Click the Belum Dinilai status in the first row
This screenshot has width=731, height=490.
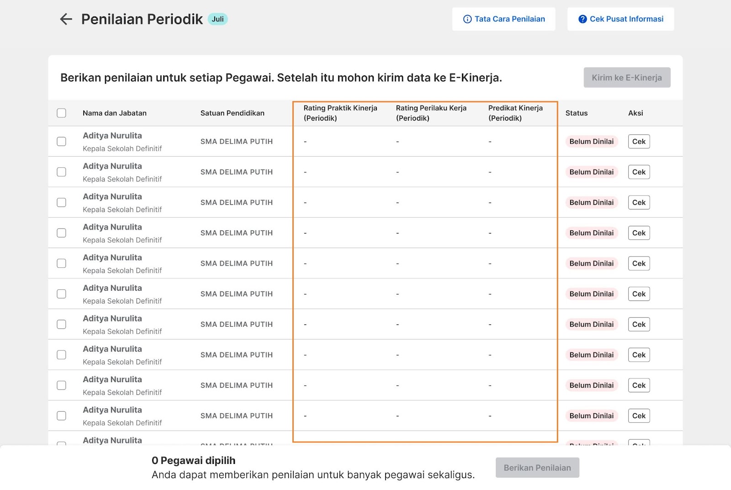592,142
